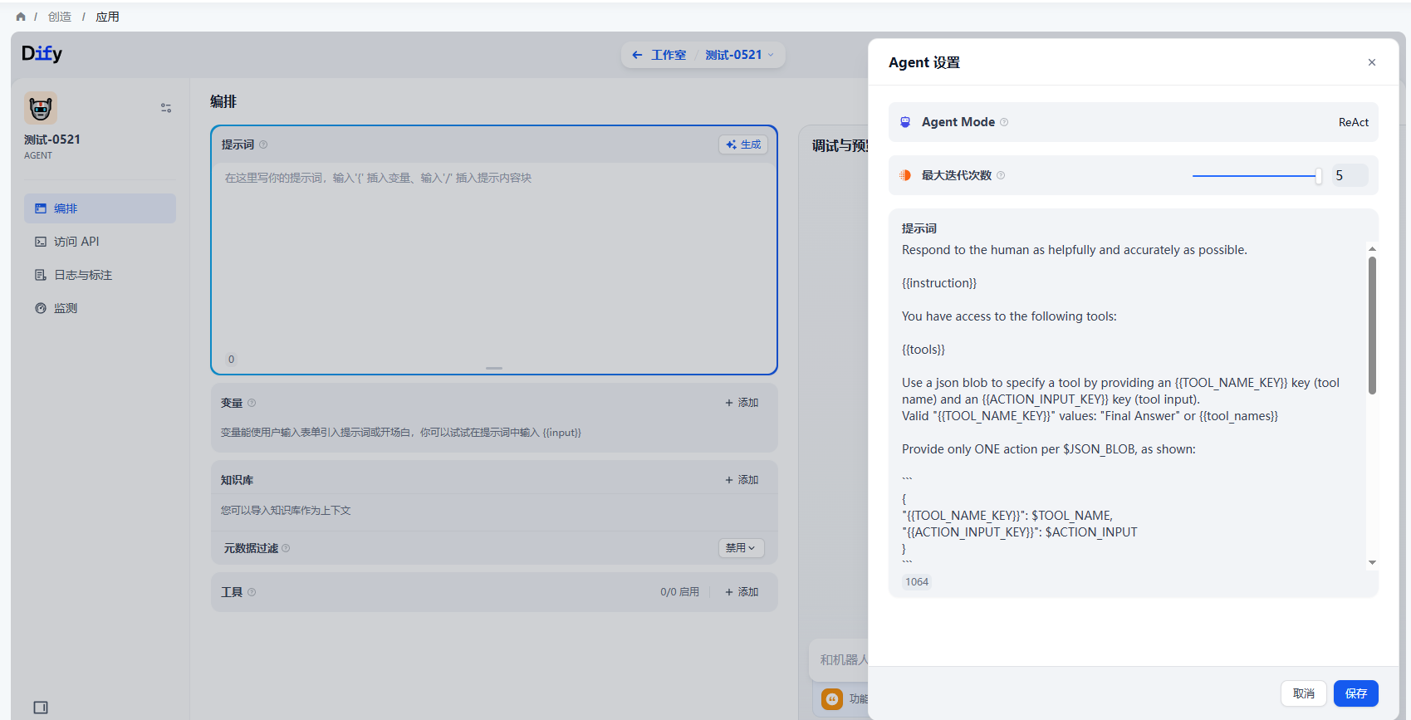
Task: Add a new variable via 变量 添加
Action: 742,403
